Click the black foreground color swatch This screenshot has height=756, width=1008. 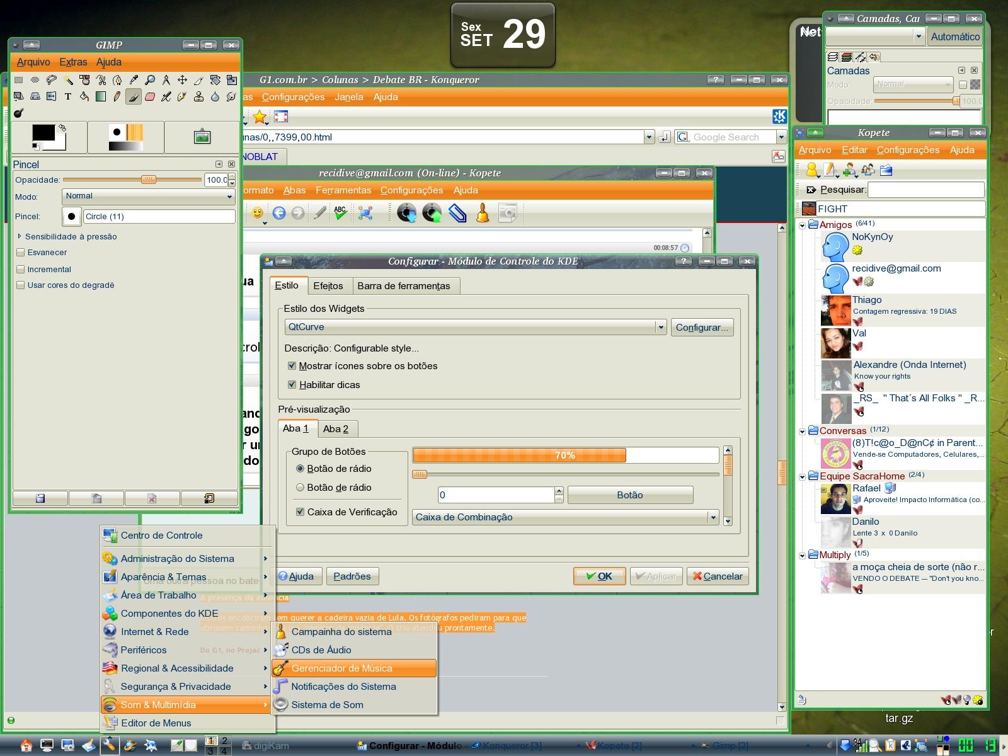click(43, 132)
